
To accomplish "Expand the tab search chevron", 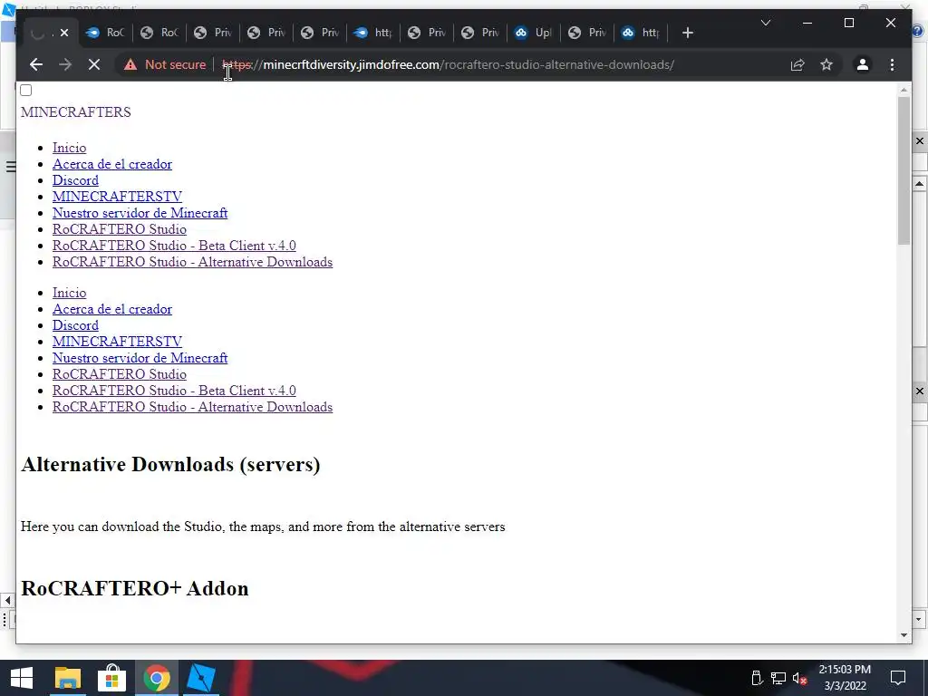I will [x=765, y=23].
